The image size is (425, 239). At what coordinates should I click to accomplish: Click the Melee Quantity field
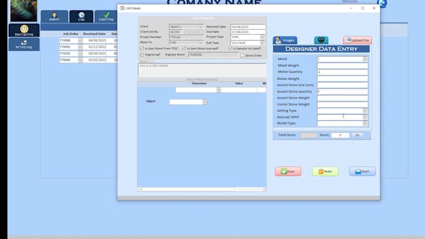(x=342, y=72)
